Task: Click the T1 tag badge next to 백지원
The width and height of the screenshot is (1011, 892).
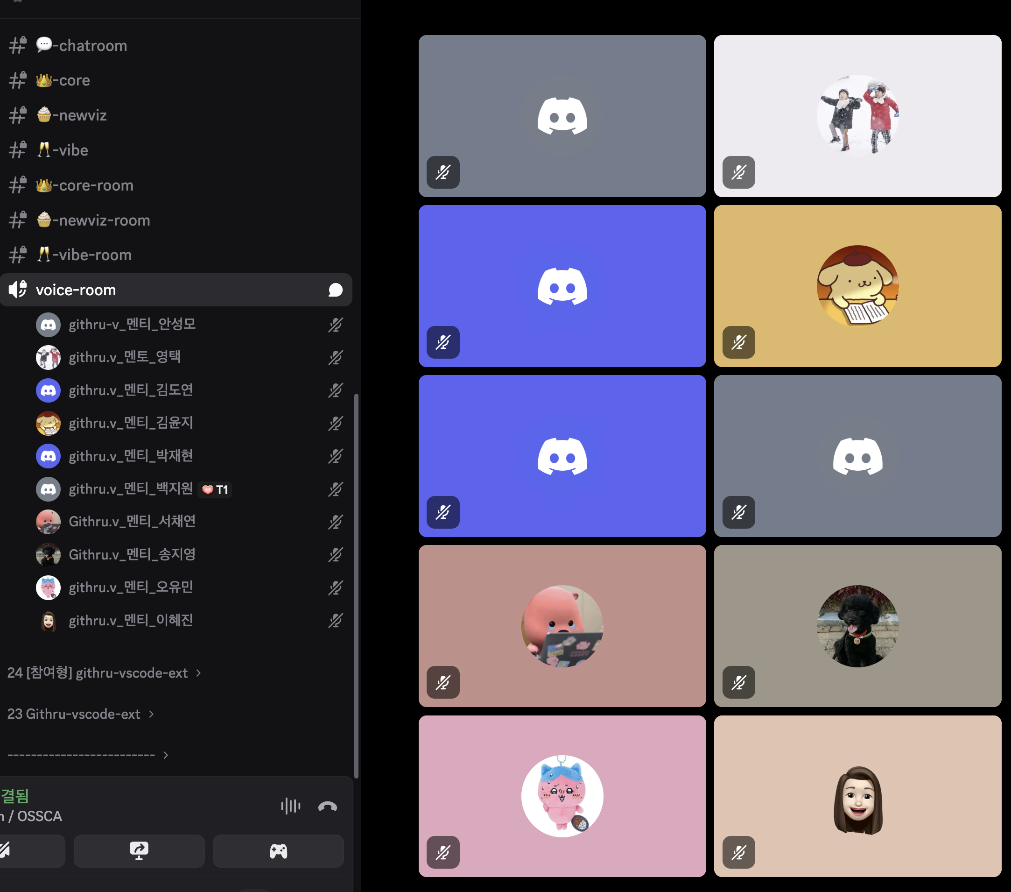Action: 215,489
